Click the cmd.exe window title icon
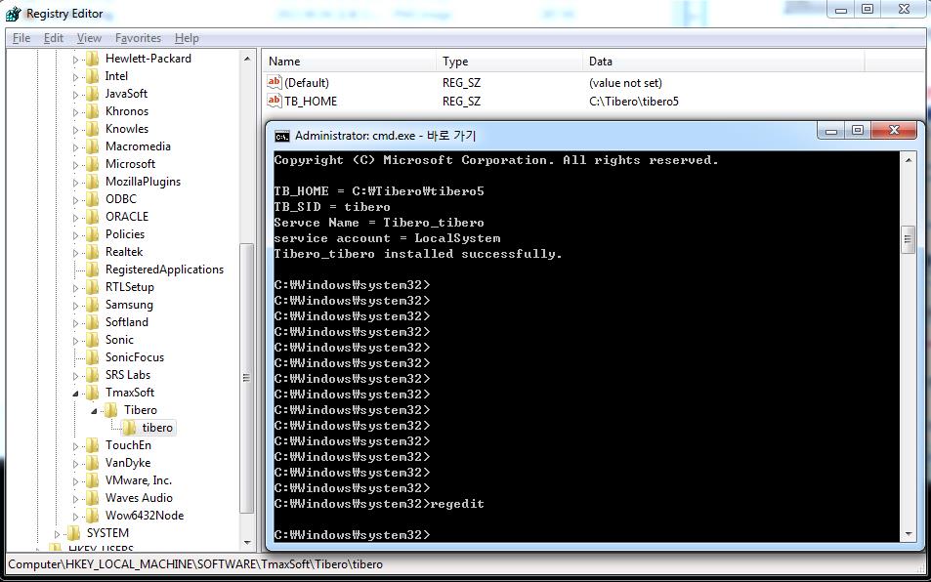Image resolution: width=931 pixels, height=582 pixels. point(281,136)
